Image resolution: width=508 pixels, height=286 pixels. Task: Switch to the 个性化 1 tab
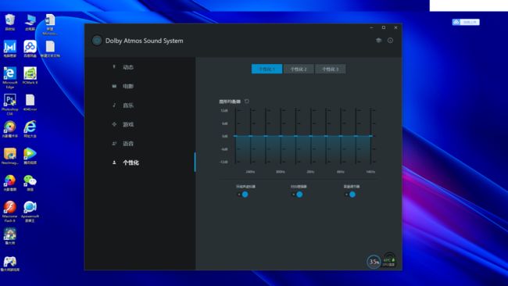pos(267,69)
